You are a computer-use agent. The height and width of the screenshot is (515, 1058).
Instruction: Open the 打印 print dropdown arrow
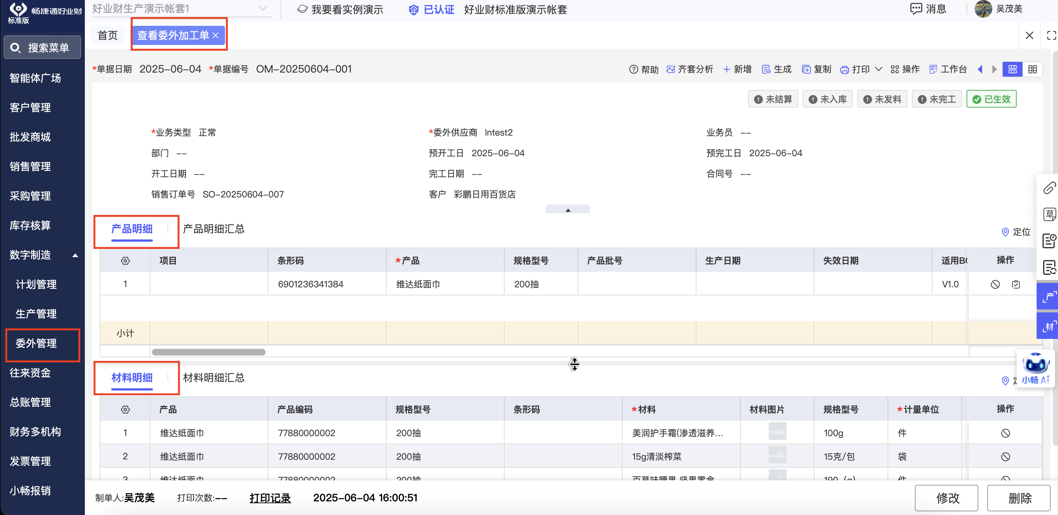coord(878,69)
